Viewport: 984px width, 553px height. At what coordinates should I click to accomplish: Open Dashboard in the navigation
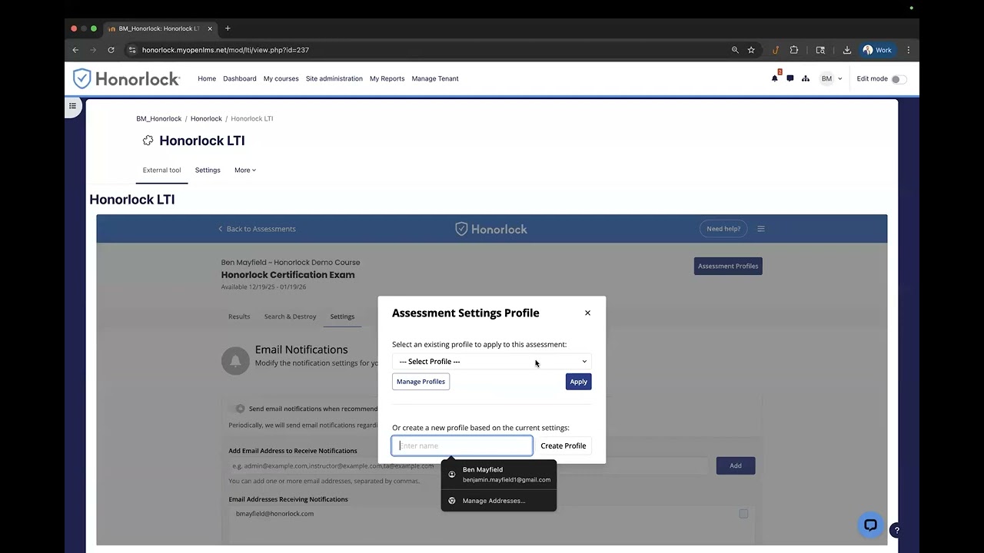[240, 78]
